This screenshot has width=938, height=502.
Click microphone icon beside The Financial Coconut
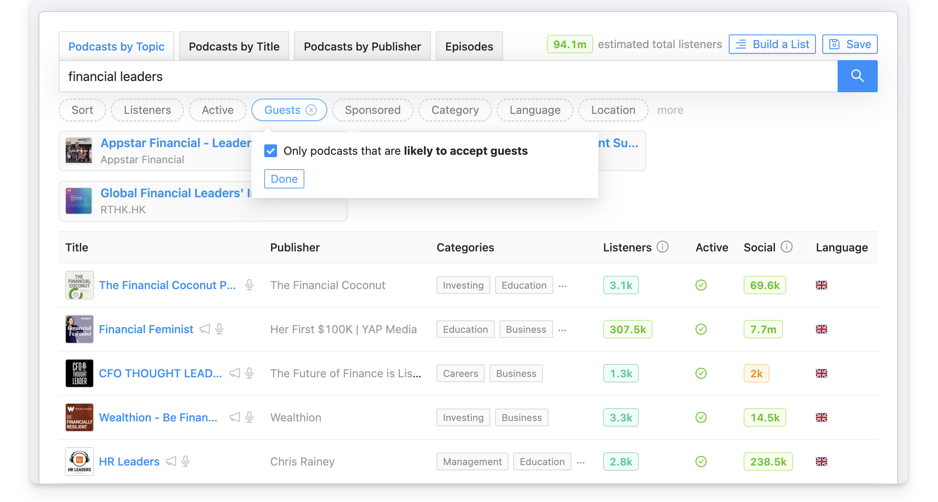coord(249,285)
